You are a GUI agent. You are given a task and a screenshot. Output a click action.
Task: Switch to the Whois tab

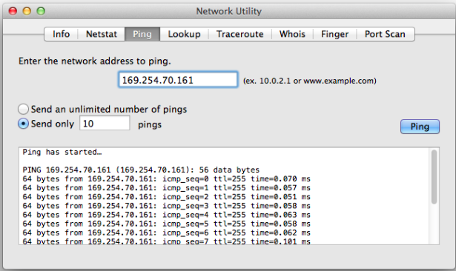pos(292,34)
